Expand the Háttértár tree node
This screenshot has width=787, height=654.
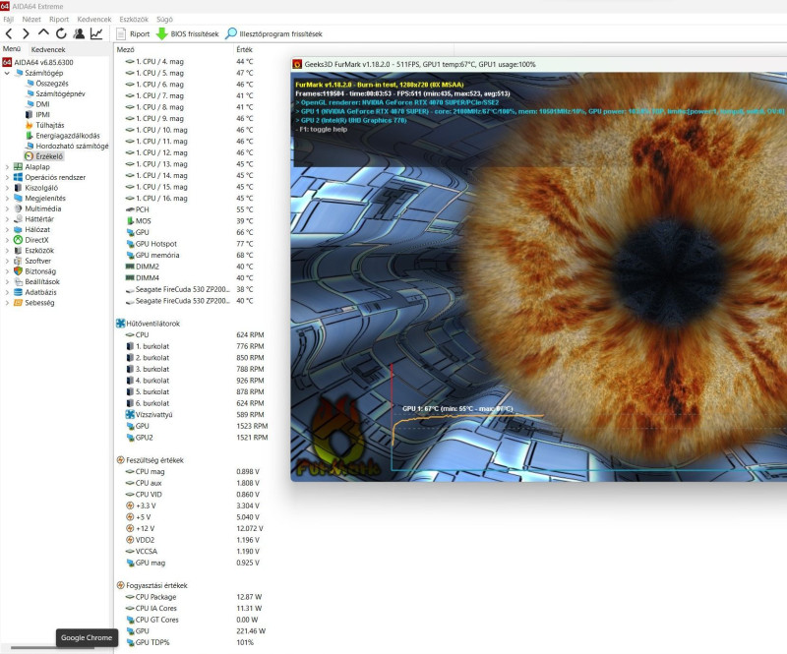pos(7,219)
